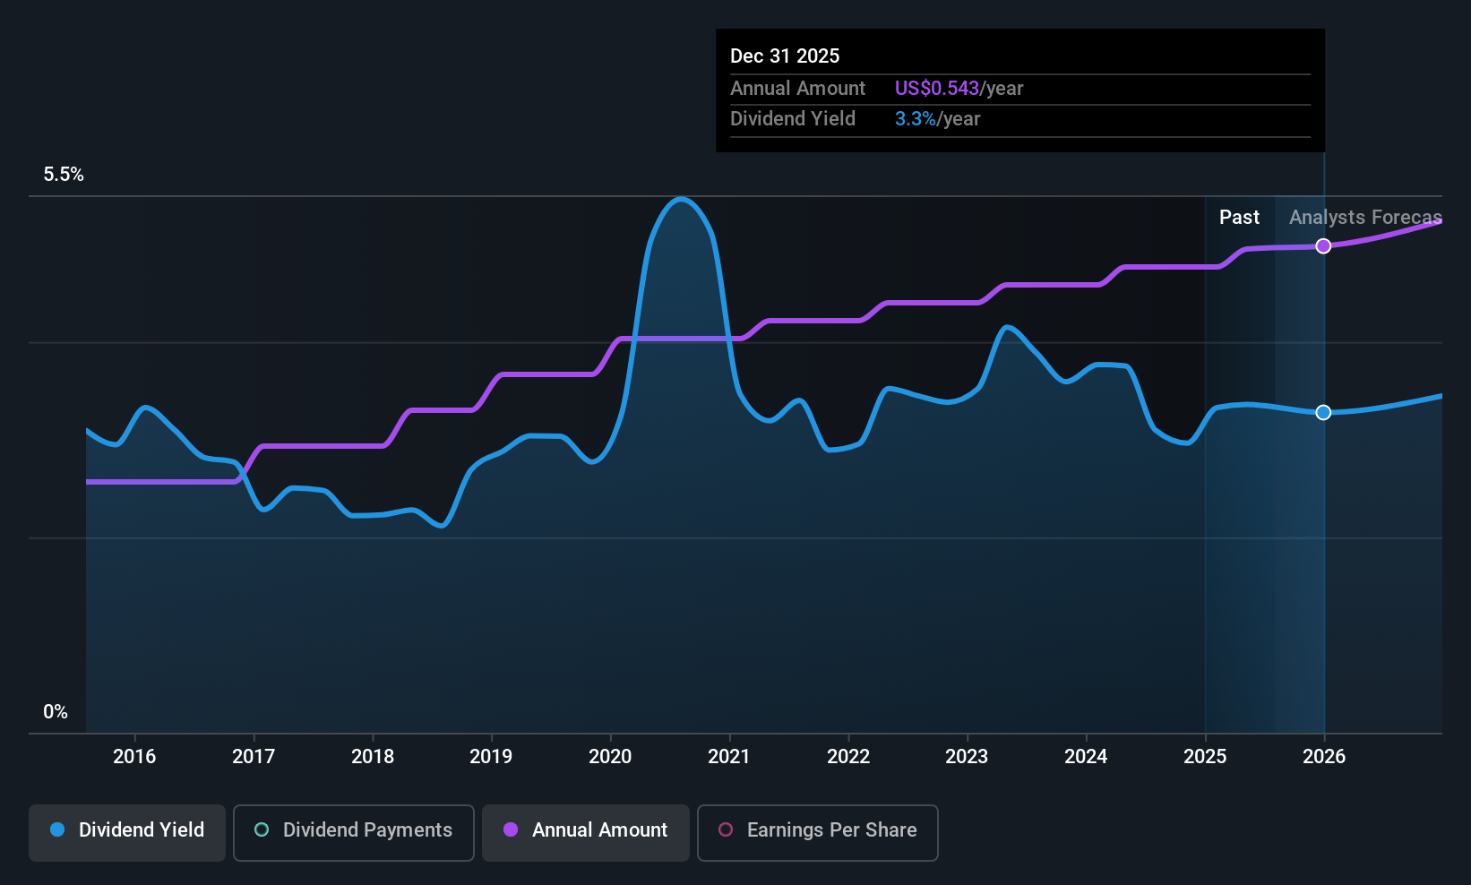Screen dimensions: 1471x885
Task: Enable the Earnings Per Share series
Action: coord(817,832)
